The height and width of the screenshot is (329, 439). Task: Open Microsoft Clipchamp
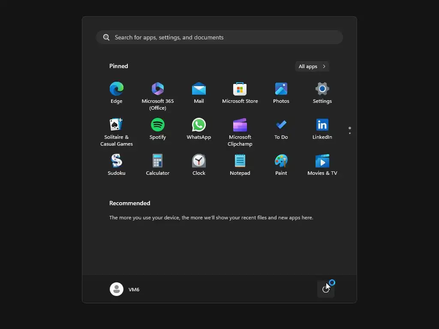240,132
